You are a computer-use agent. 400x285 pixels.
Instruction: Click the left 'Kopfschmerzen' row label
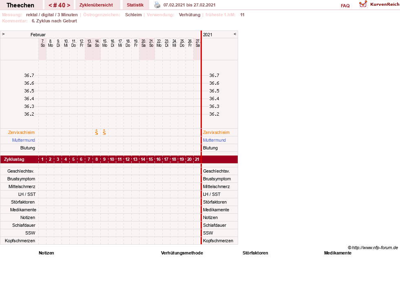[x=20, y=241]
